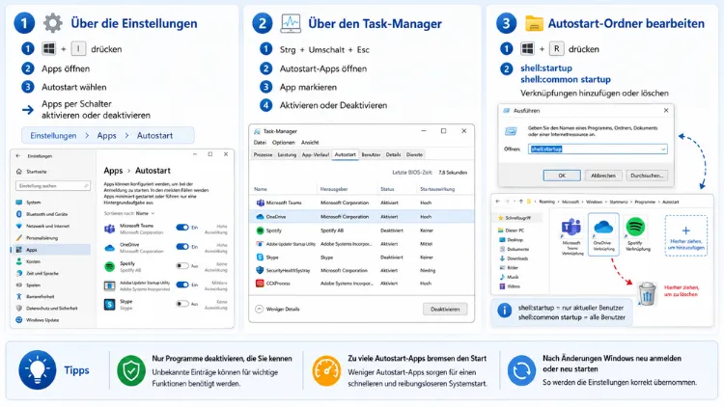Enable Spotify autostart switch in settings
Screen dimensions: 724x407
[x=182, y=266]
